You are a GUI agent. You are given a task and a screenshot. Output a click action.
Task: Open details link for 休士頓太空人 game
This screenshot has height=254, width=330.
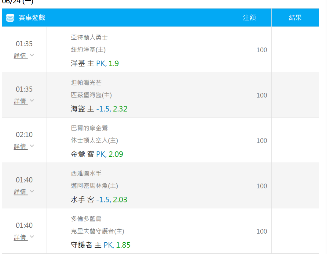pos(21,146)
